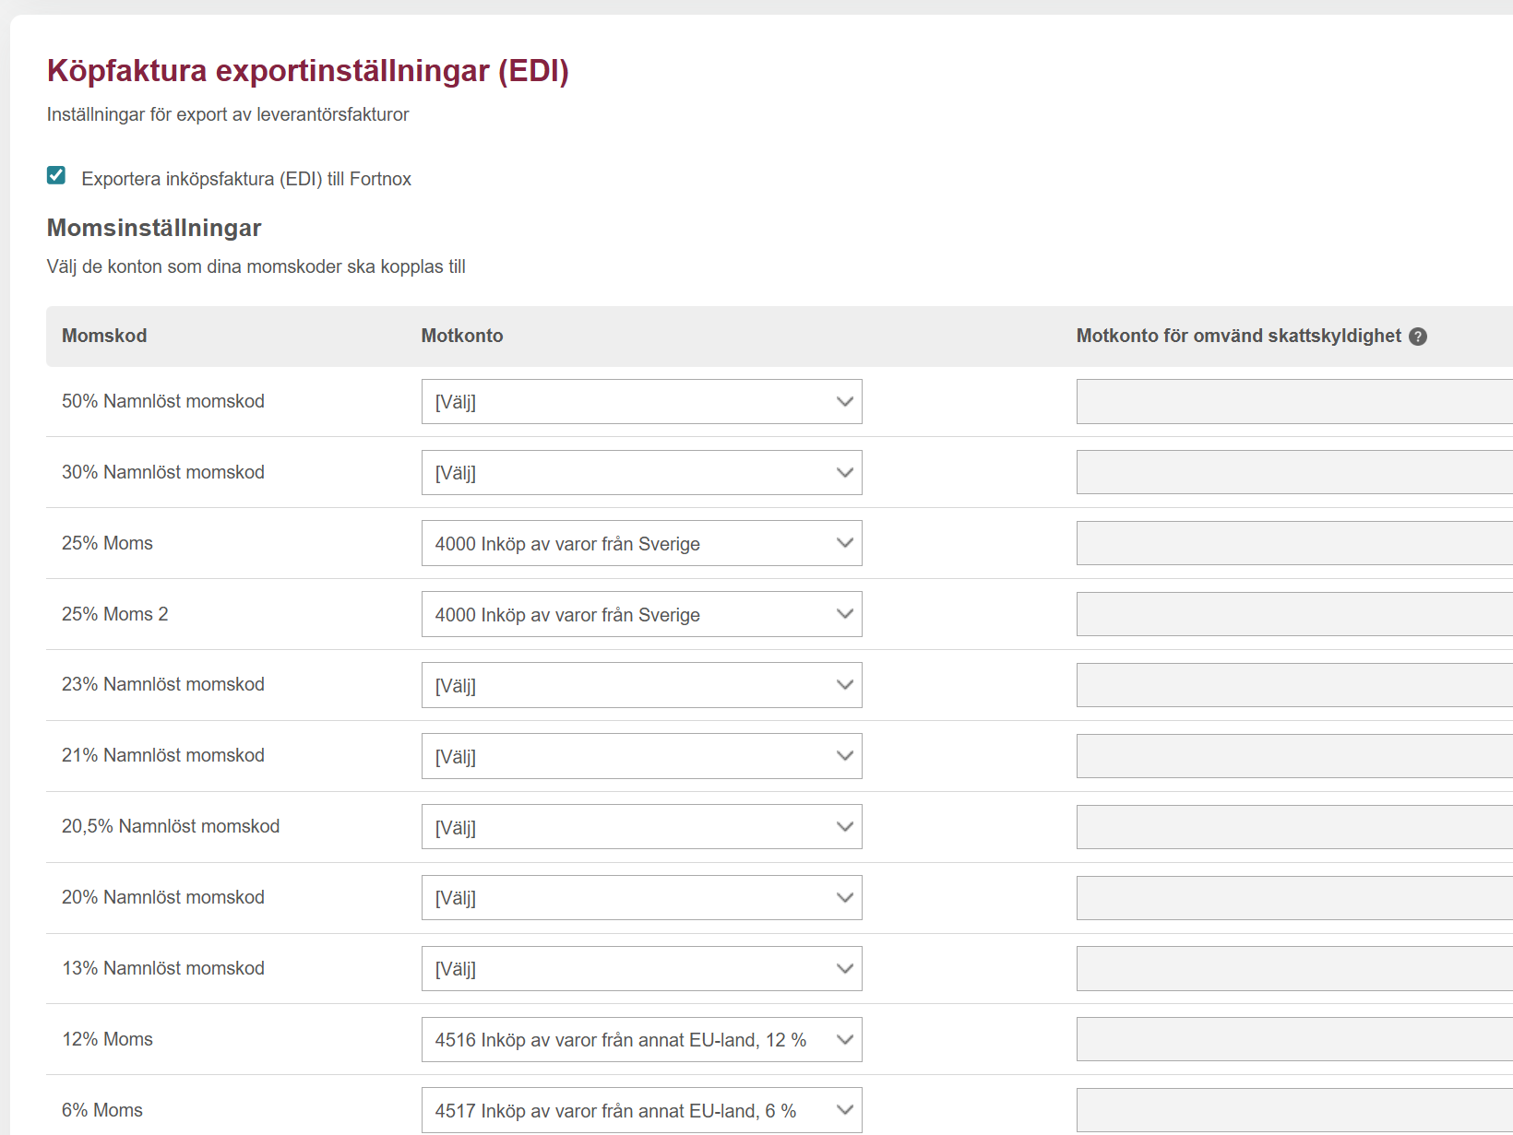
Task: Change the 12% Moms Motkonto selection
Action: pos(641,1040)
